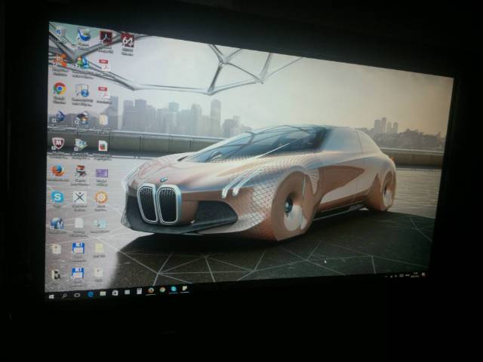The height and width of the screenshot is (362, 483).
Task: Click the orange pinwheel desktop icon
Action: [x=61, y=60]
